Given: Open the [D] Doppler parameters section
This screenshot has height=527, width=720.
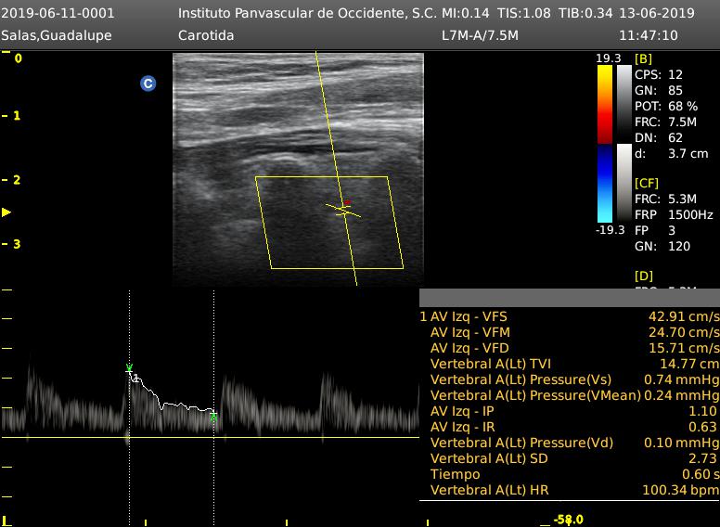Looking at the screenshot, I should [x=643, y=276].
